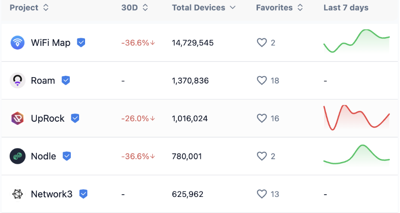Click the WiFi Map project logo
This screenshot has width=400, height=213.
17,43
